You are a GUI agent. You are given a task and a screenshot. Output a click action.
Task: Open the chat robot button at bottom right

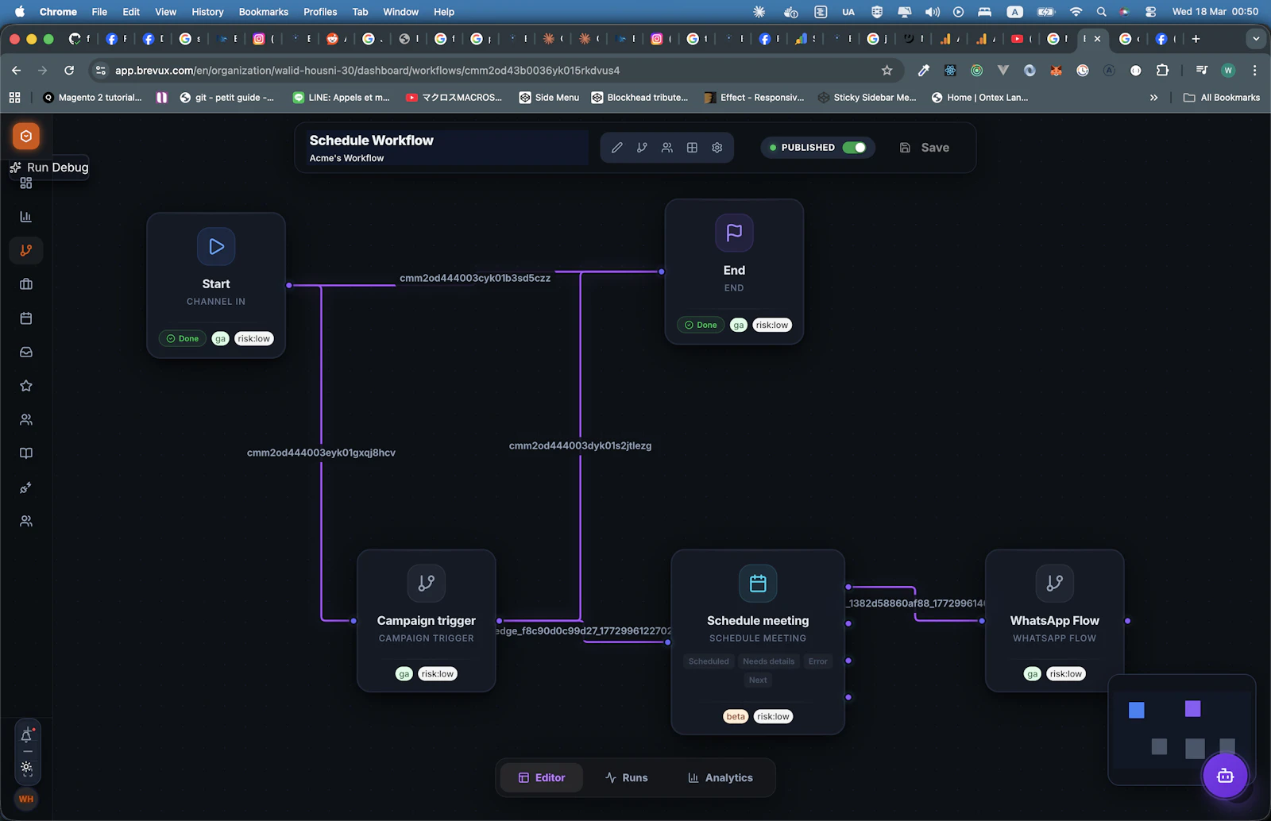point(1225,775)
